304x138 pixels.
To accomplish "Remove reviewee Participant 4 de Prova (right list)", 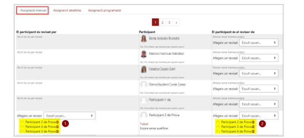I will click(253, 132).
